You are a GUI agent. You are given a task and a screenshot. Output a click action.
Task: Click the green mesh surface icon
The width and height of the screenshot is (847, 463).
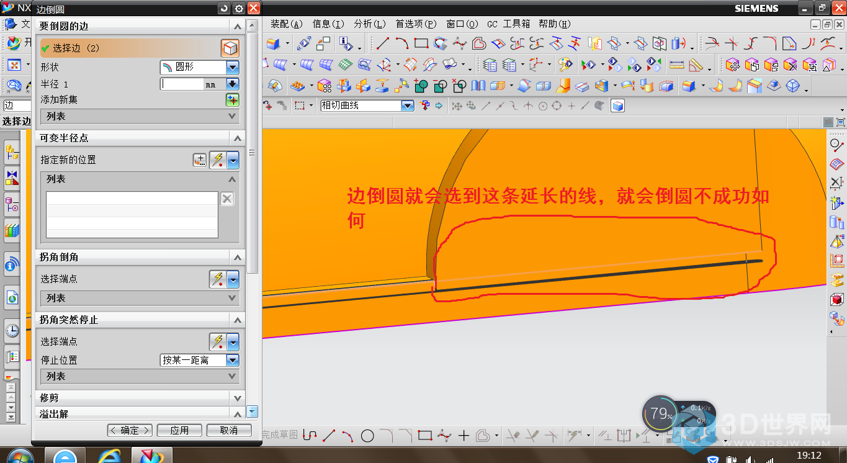pos(346,65)
